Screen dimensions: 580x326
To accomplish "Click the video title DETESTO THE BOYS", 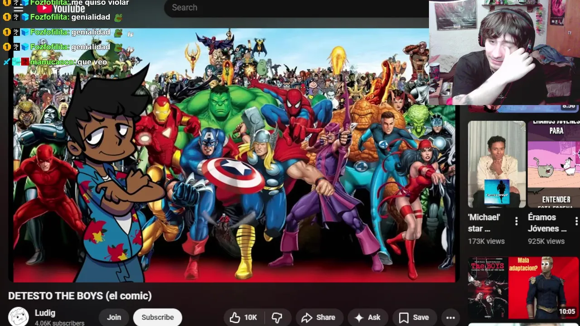I will (80, 296).
